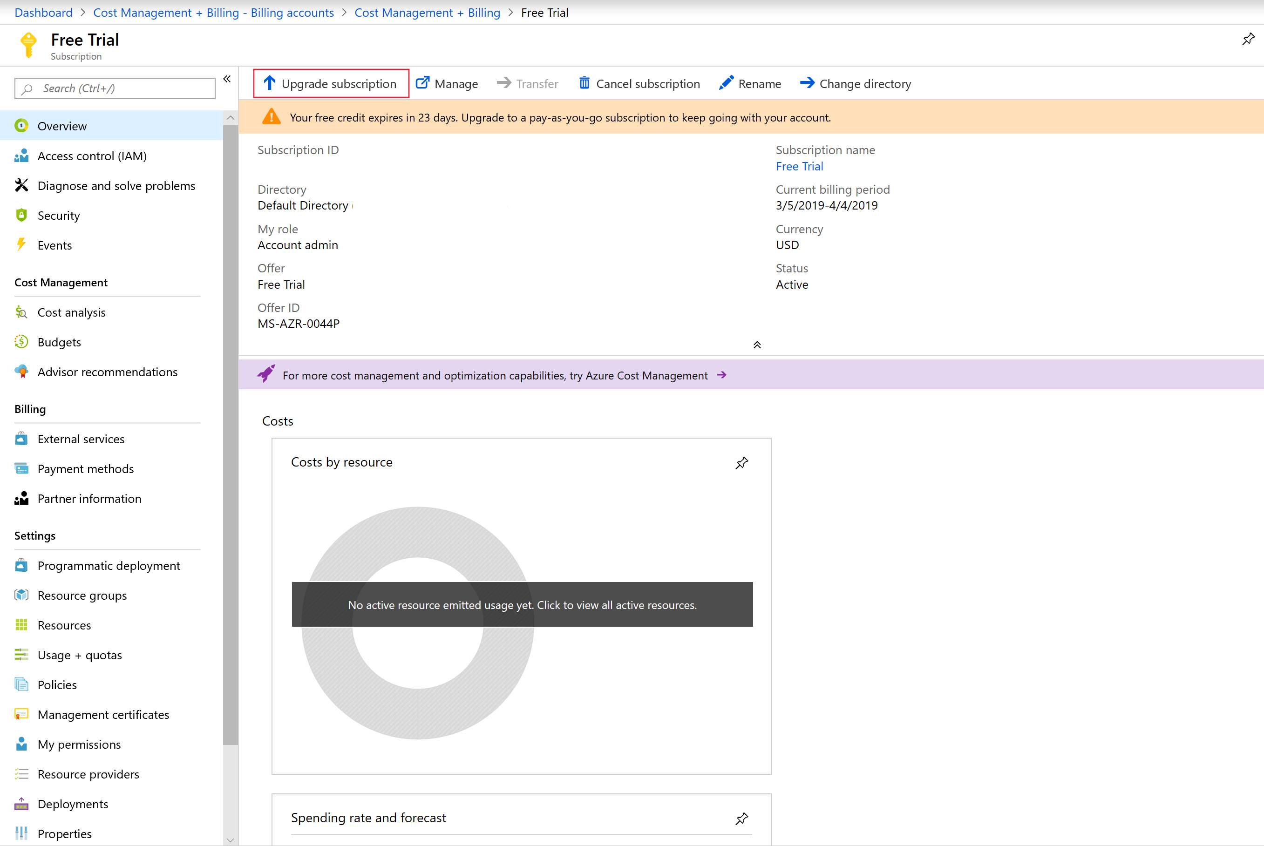The height and width of the screenshot is (846, 1264).
Task: Select Overview in the sidebar menu
Action: (61, 126)
